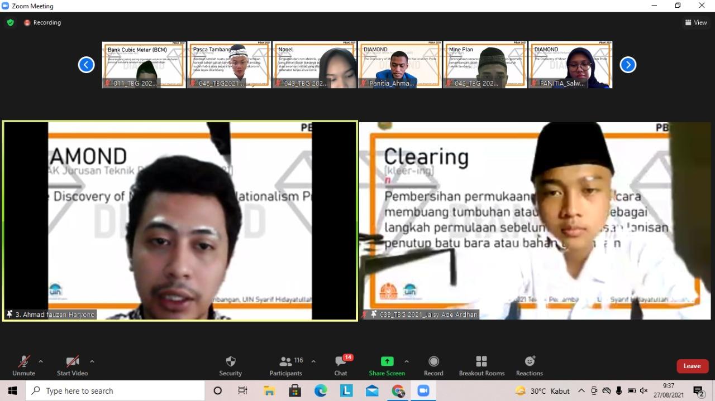This screenshot has width=715, height=401.
Task: Open Participants panel
Action: click(x=286, y=366)
